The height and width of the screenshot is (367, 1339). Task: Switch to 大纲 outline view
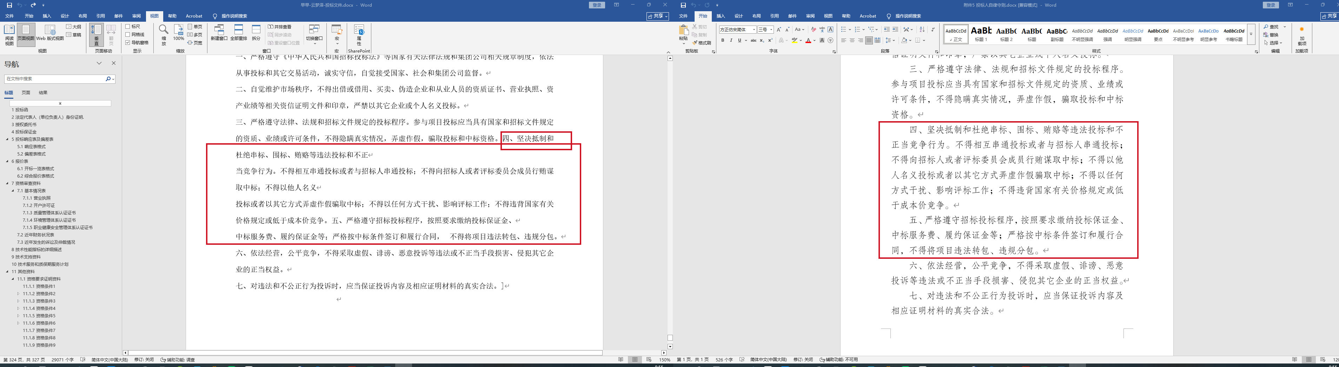point(74,26)
